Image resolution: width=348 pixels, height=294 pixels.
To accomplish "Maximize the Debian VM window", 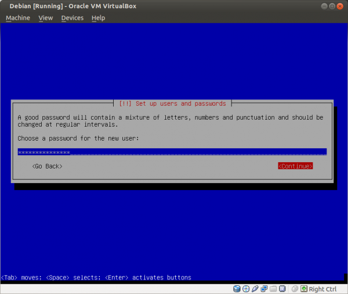I will 331,6.
